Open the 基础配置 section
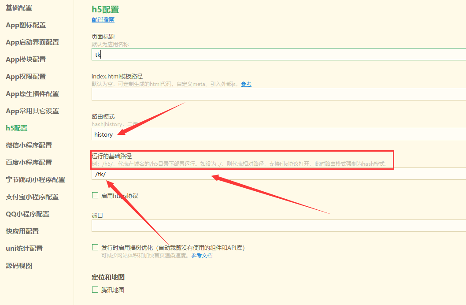The width and height of the screenshot is (466, 305). (18, 7)
